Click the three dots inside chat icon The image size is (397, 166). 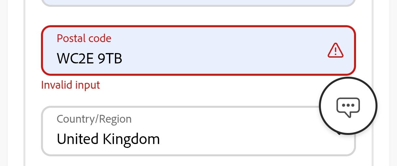348,105
